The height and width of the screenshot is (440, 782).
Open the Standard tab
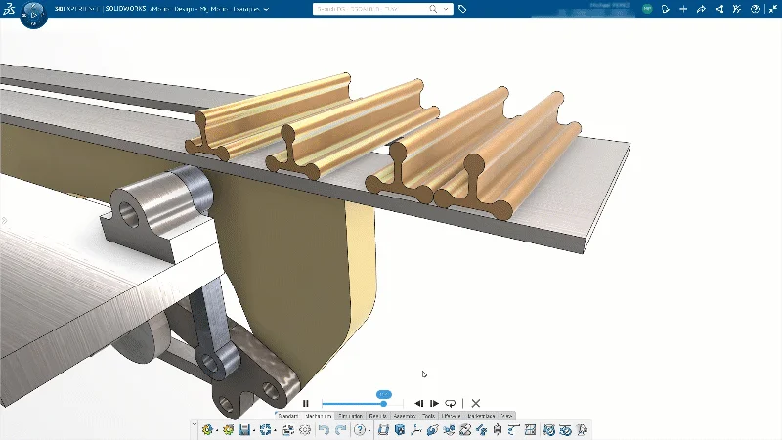[287, 416]
